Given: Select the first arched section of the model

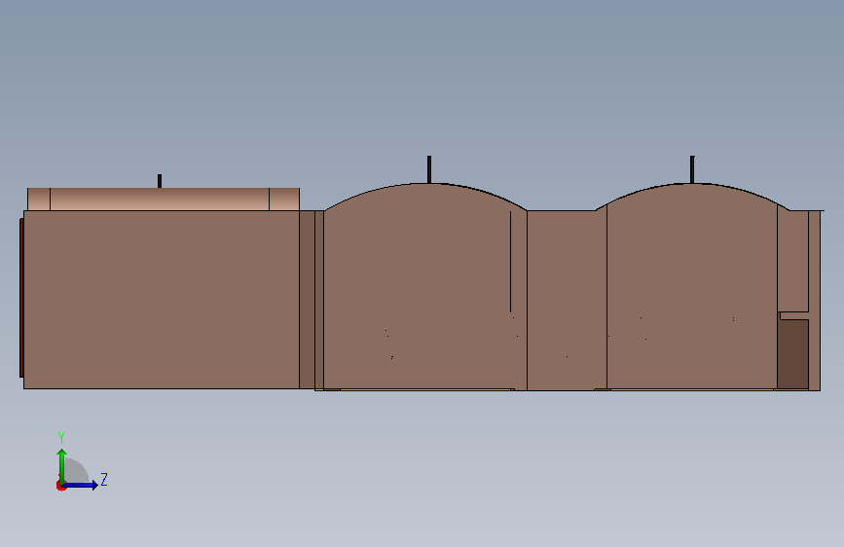Looking at the screenshot, I should point(425,286).
